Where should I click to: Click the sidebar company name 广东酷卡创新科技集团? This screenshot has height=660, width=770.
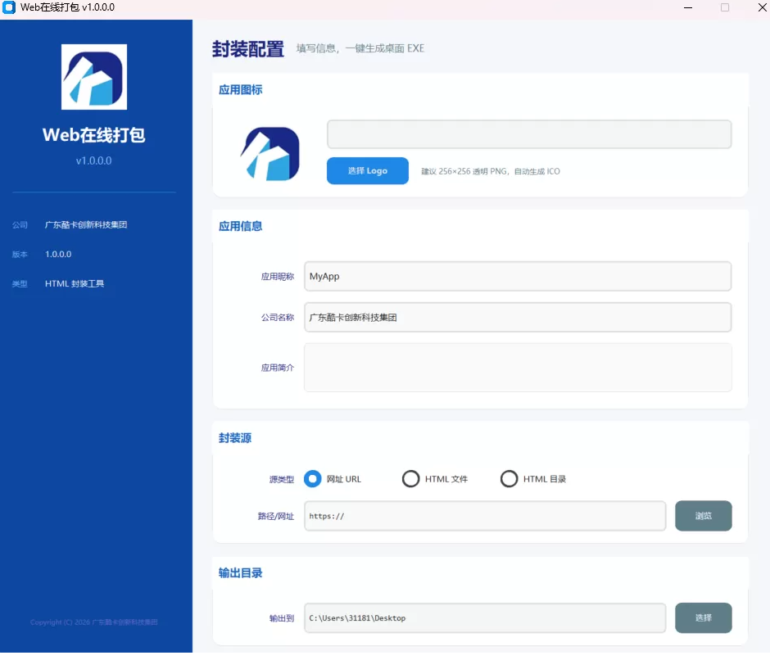[x=86, y=225]
